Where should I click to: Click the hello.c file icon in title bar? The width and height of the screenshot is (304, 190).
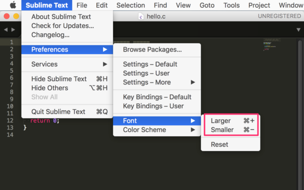click(x=141, y=17)
